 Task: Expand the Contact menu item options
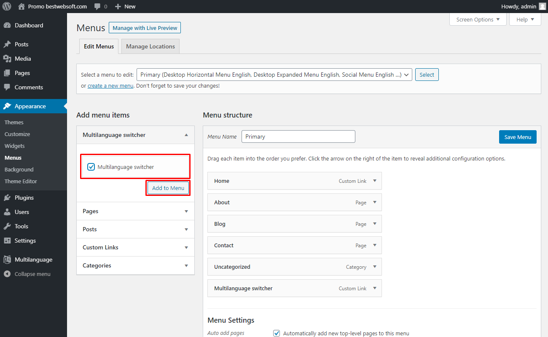point(374,245)
